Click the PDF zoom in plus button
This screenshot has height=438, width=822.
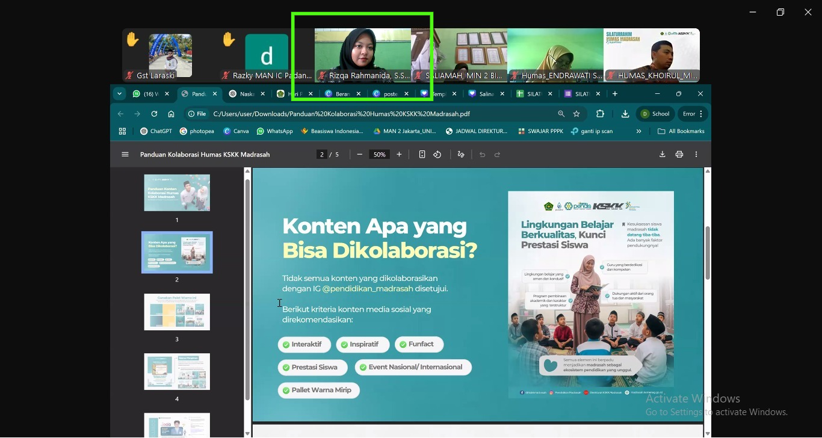tap(399, 155)
